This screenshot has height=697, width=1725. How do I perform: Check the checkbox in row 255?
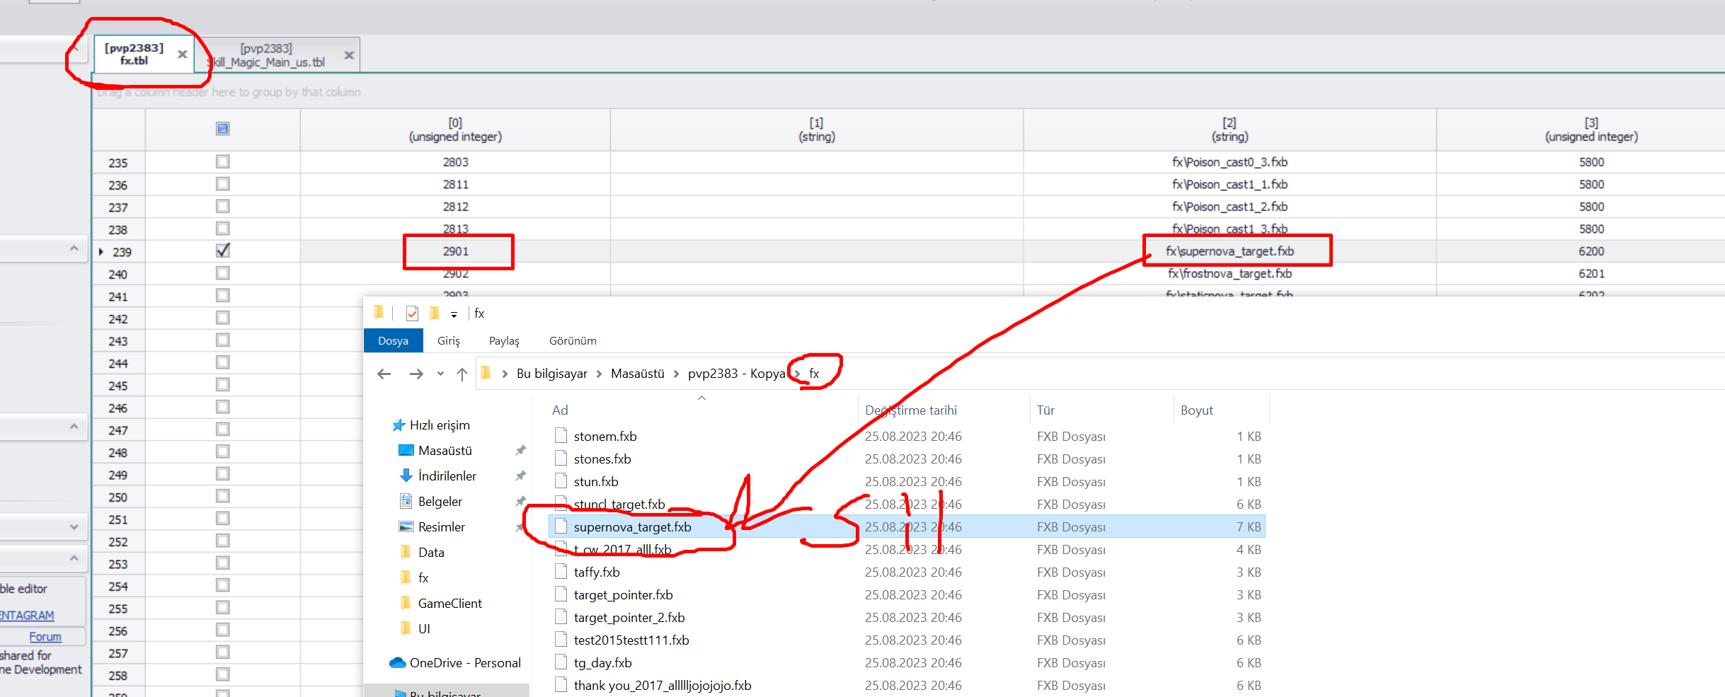coord(223,607)
